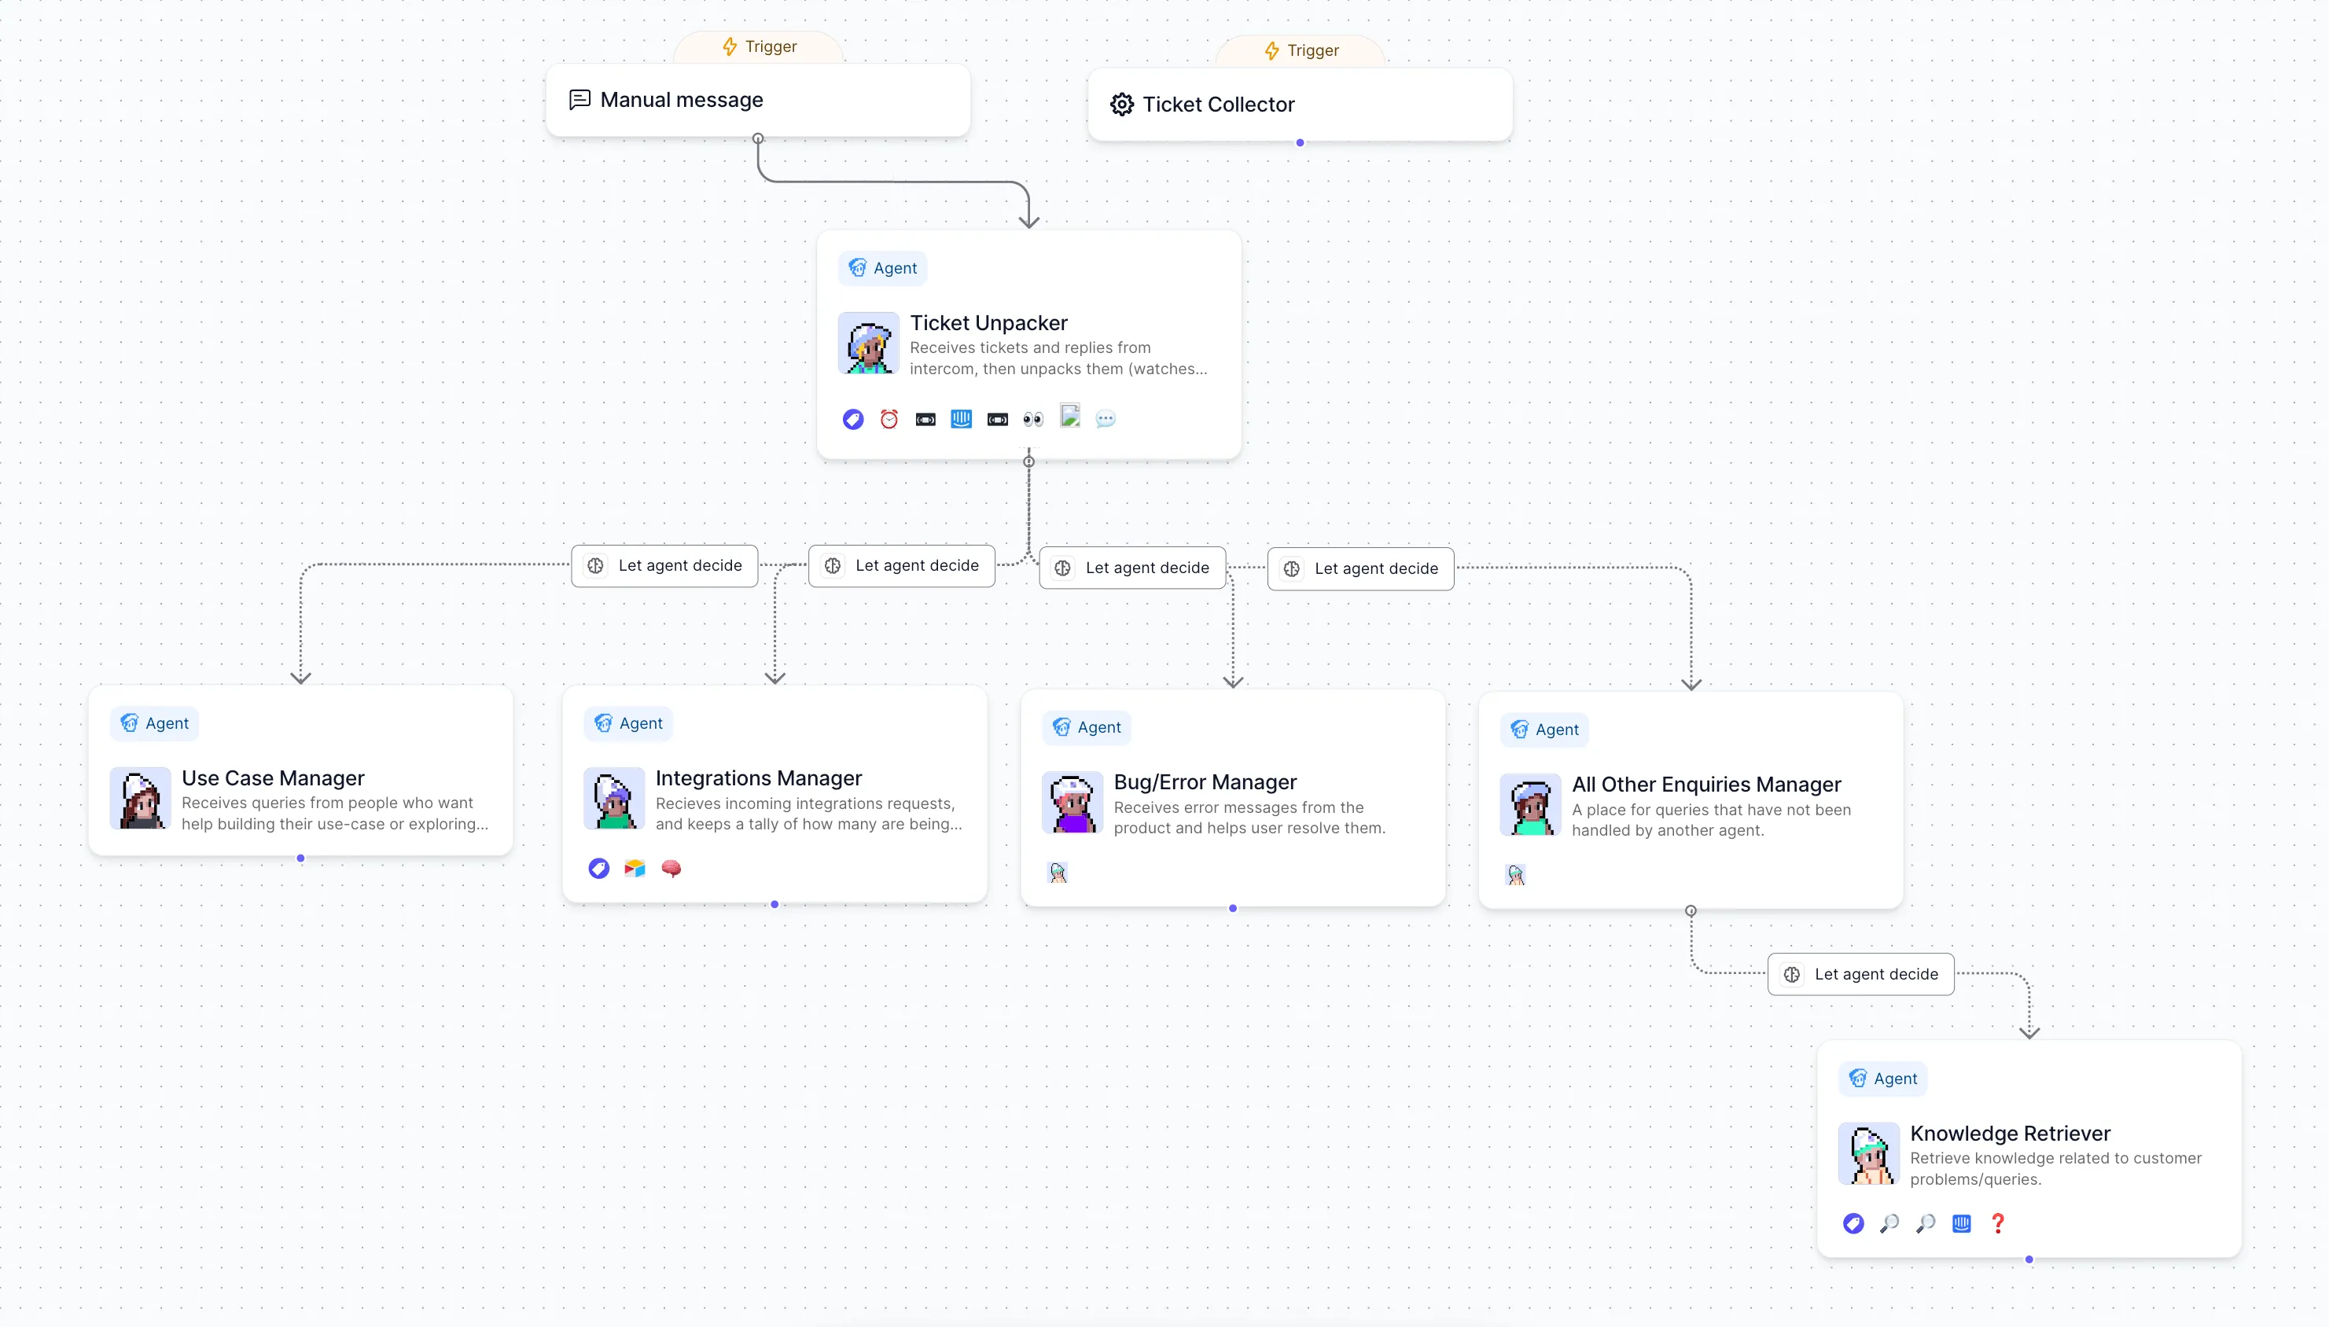Click the brain tool icon in Integrations Manager
Image resolution: width=2329 pixels, height=1327 pixels.
[x=671, y=869]
